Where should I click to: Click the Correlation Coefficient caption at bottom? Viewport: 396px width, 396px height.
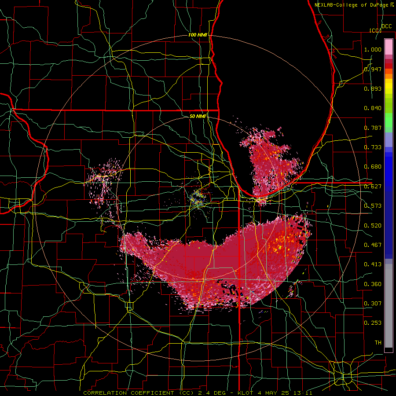tap(198, 393)
